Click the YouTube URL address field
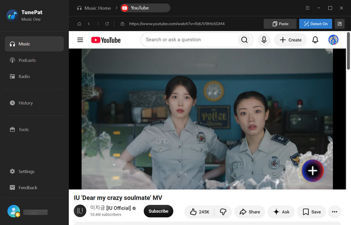Viewport: 351px width, 225px height. [177, 24]
